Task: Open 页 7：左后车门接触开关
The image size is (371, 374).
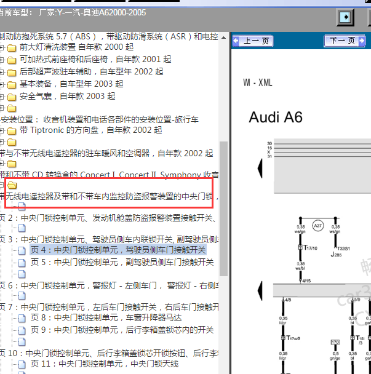Action: (110, 307)
